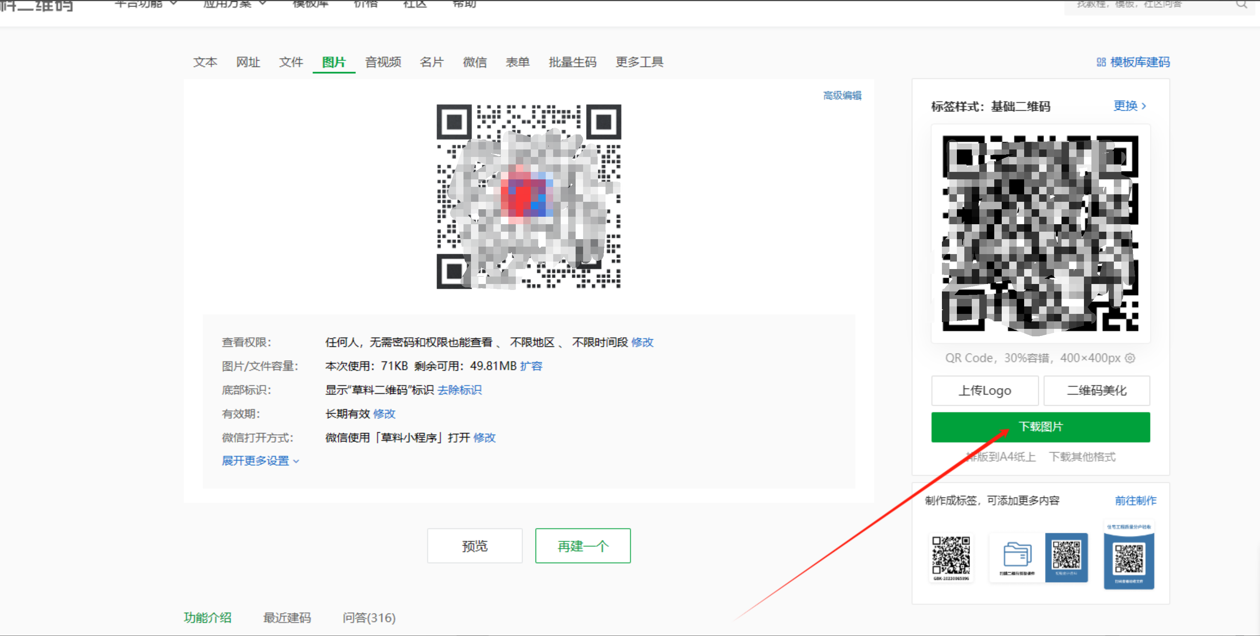The image size is (1260, 636).
Task: Click 排版到A4纸上 link
Action: point(1001,457)
